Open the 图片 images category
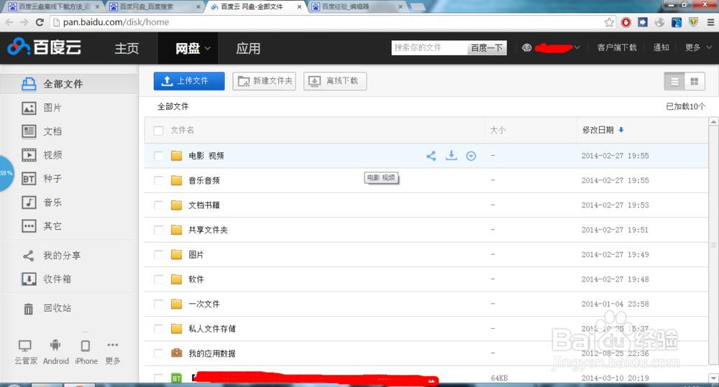The height and width of the screenshot is (387, 719). tap(41, 108)
